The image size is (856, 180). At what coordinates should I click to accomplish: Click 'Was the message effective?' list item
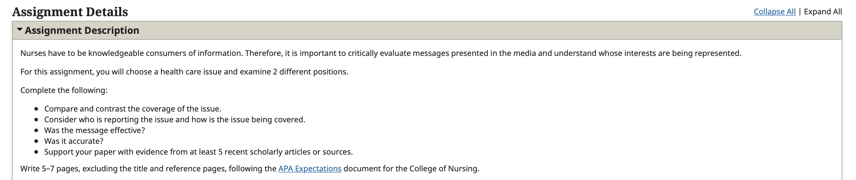[95, 130]
